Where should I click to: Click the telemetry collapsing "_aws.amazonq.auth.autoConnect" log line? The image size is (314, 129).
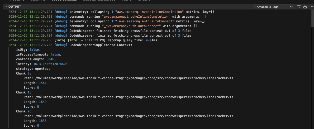107,21
